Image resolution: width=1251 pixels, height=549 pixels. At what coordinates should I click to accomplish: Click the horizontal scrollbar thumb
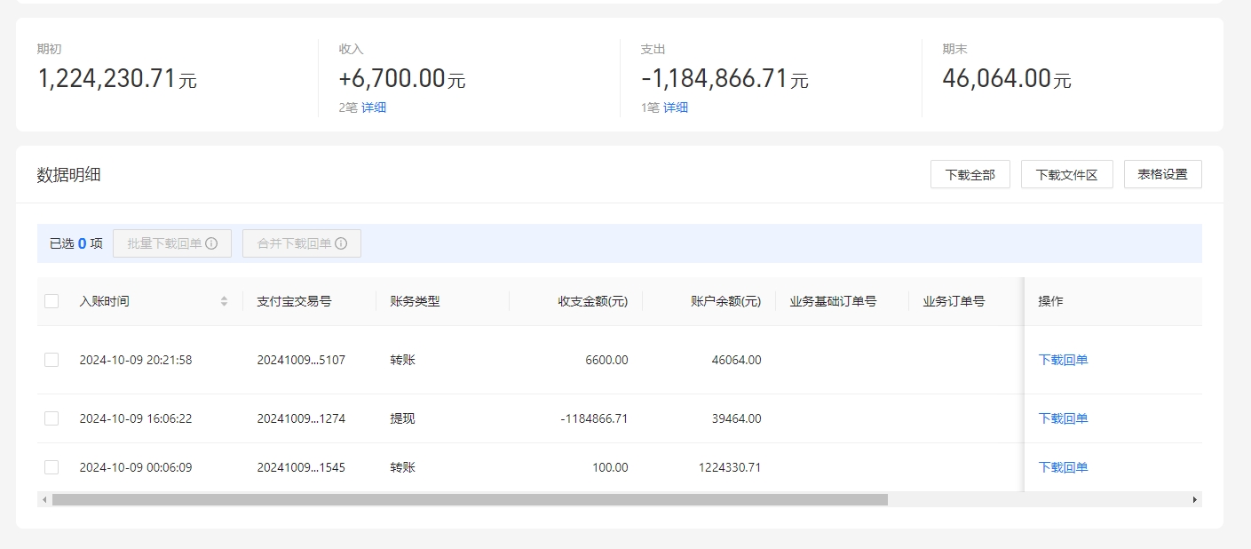click(470, 499)
